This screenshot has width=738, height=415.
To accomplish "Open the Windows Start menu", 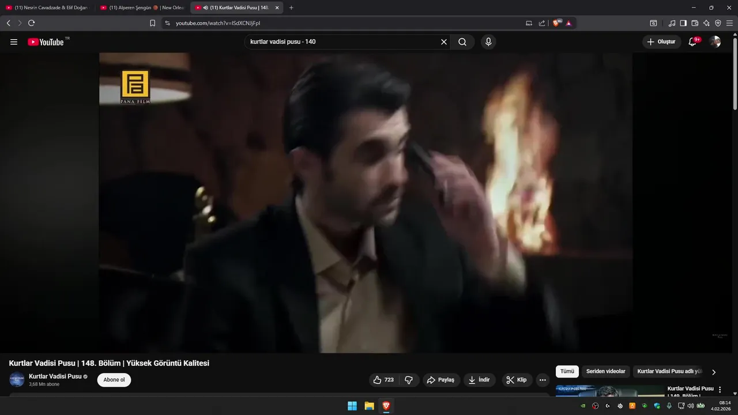I will tap(352, 406).
